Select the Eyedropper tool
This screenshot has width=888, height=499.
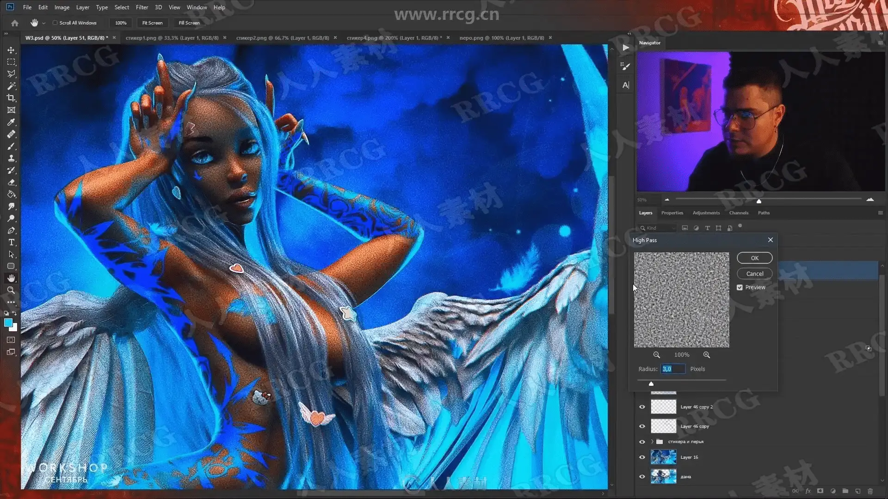click(11, 122)
